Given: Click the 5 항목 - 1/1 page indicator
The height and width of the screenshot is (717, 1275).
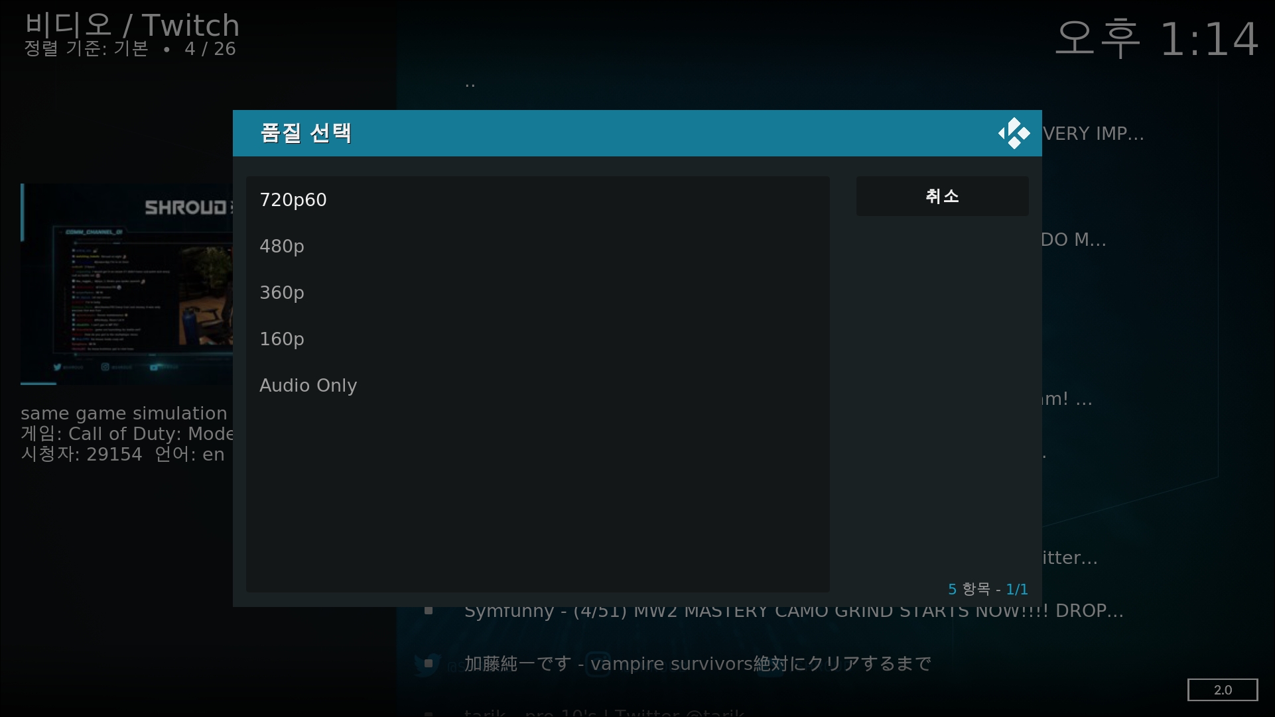Looking at the screenshot, I should click(x=987, y=589).
